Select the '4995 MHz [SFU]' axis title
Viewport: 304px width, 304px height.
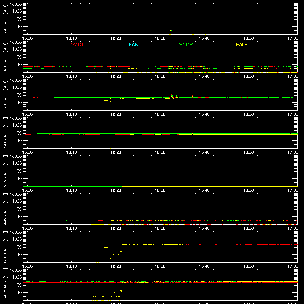(x=5, y=209)
